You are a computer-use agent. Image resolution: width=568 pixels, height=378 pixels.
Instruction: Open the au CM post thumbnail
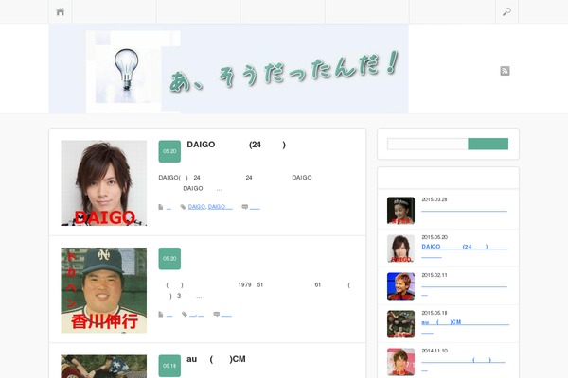(103, 366)
